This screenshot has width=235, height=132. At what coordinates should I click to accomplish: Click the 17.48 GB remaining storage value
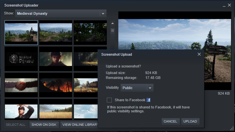[153, 78]
